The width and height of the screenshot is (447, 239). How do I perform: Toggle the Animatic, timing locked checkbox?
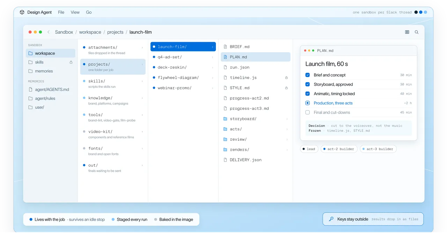(x=308, y=94)
